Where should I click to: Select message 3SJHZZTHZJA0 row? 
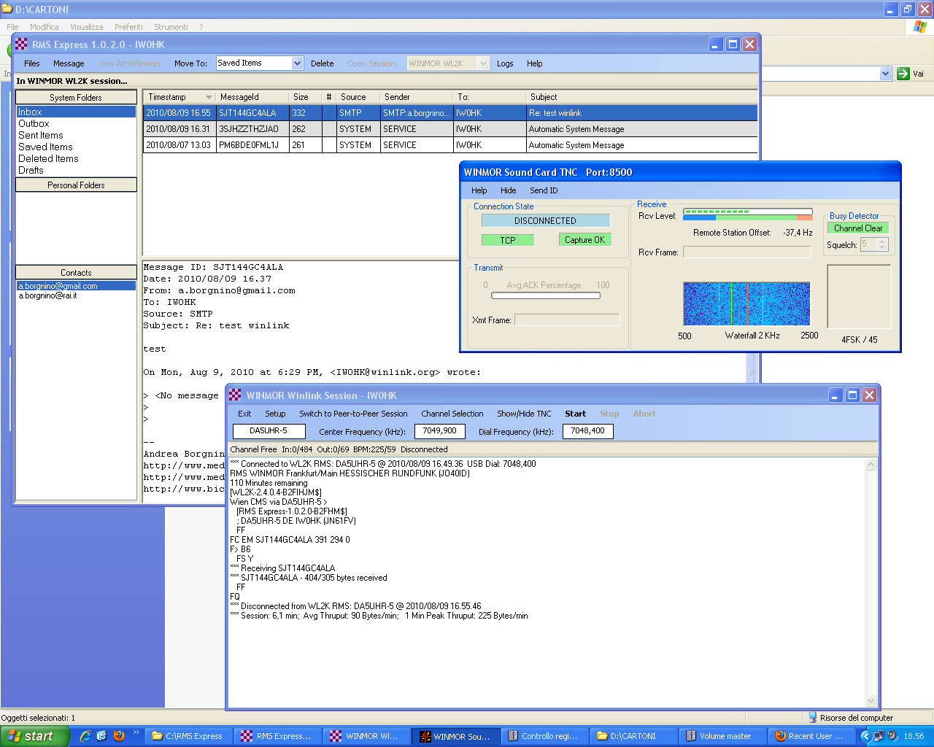[450, 129]
